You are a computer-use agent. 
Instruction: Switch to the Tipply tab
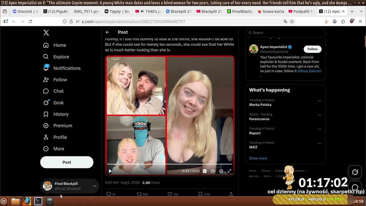click(118, 11)
